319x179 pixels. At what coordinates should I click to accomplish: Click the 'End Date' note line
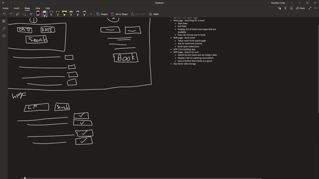coord(182,26)
